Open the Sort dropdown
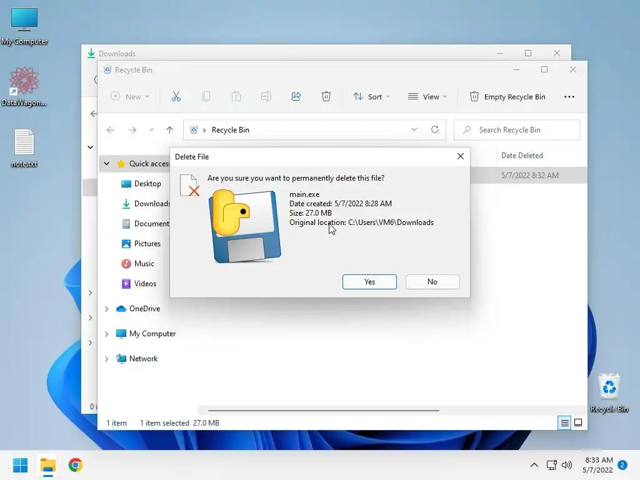Screen dimensions: 640x480 (x=371, y=97)
